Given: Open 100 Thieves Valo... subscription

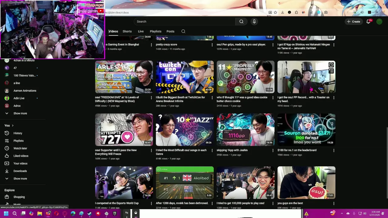Looking at the screenshot, I should [x=24, y=76].
